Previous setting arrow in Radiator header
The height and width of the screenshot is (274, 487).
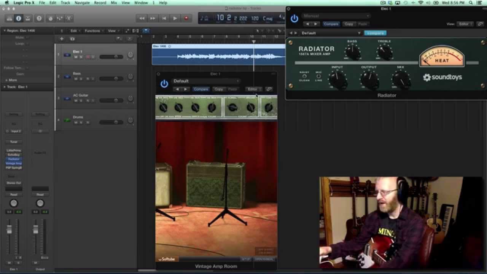point(307,24)
